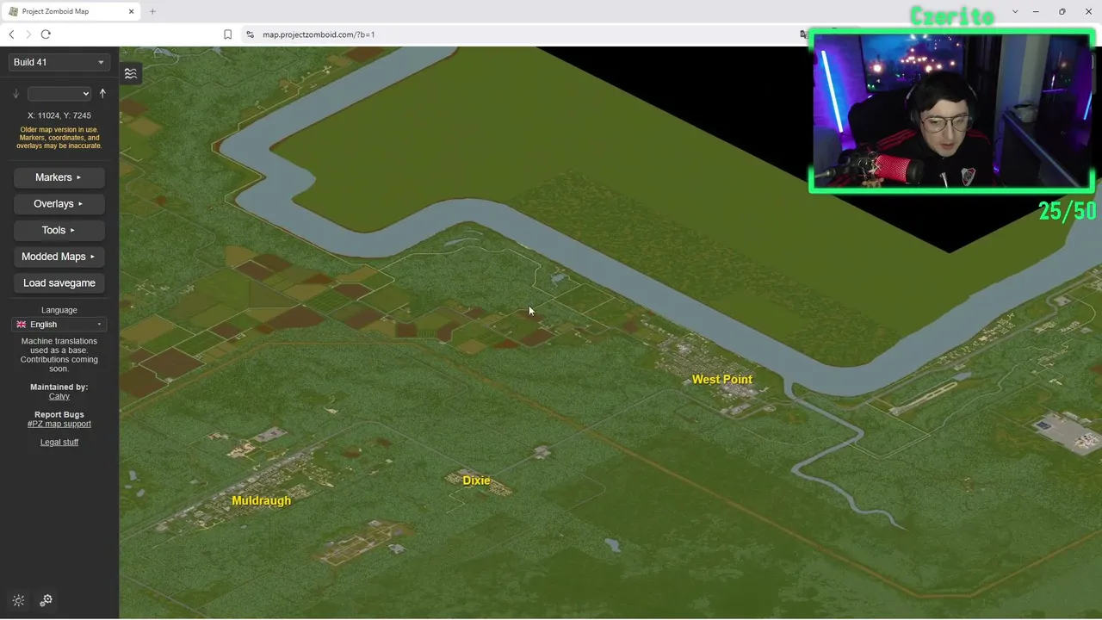Image resolution: width=1102 pixels, height=620 pixels.
Task: Open settings gears icon in sidebar
Action: [46, 600]
